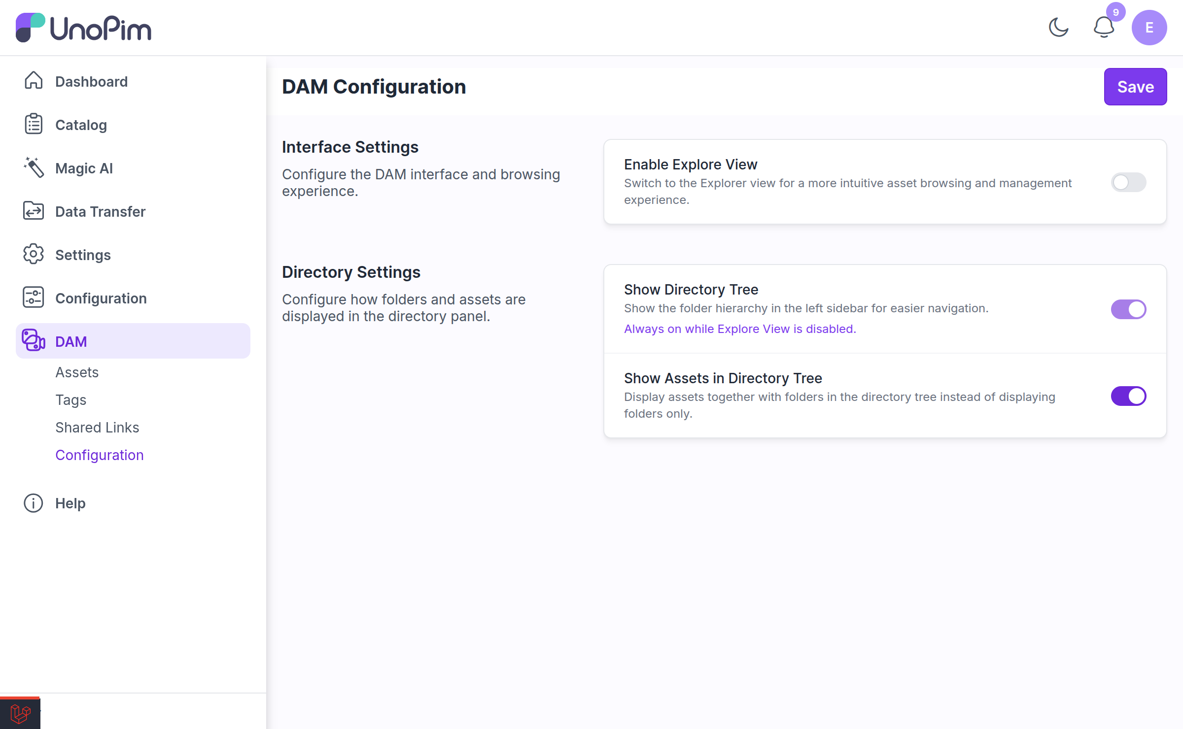Screen dimensions: 1183x729
Task: Open Shared Links submenu item
Action: [x=97, y=428]
